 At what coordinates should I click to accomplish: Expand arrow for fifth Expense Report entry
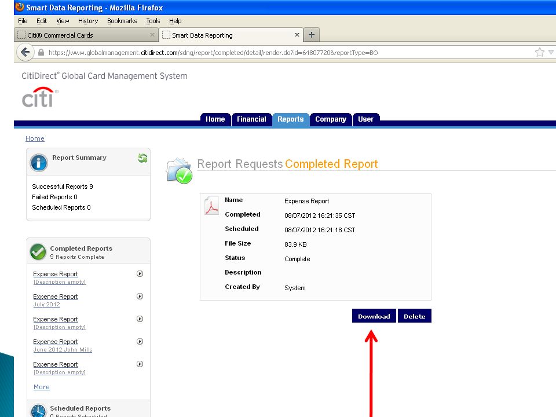(140, 364)
